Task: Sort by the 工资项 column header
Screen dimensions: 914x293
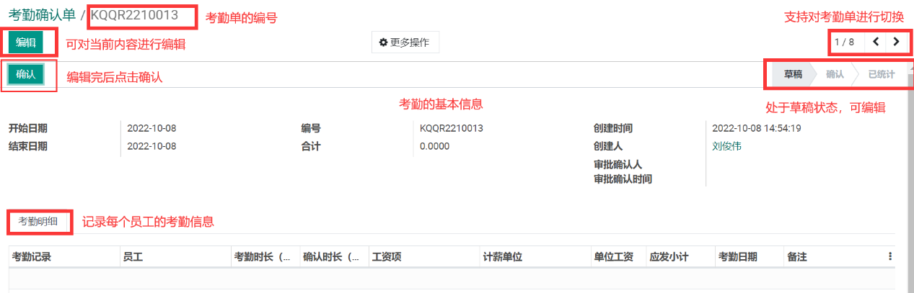Action: tap(386, 256)
